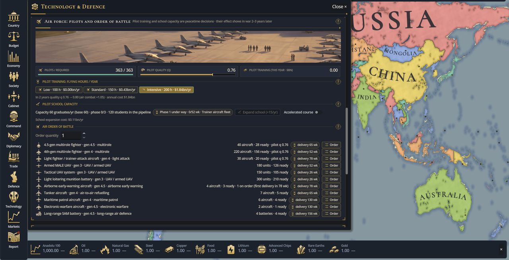Order a 4.5-gen multirole fighter
Image resolution: width=509 pixels, height=260 pixels.
coord(331,145)
